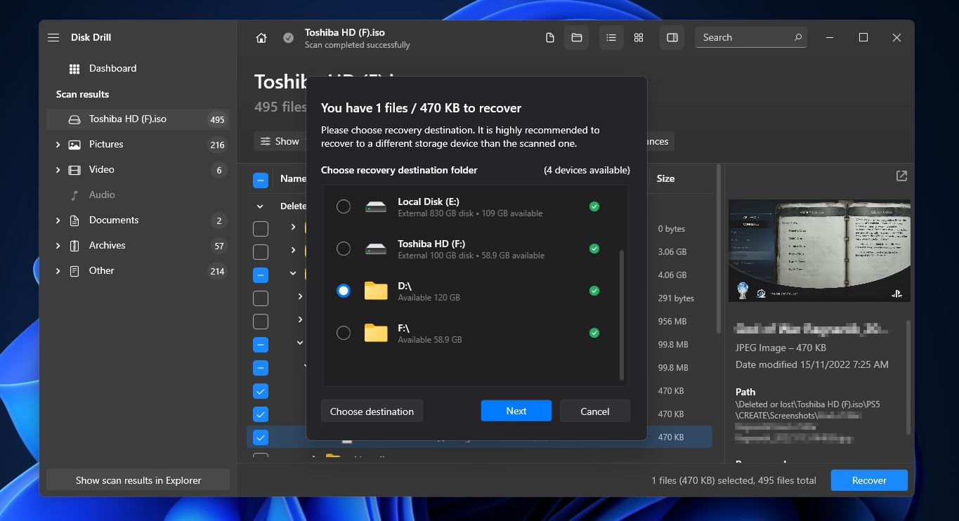Click the search magnifier icon
The height and width of the screenshot is (521, 959).
[x=798, y=38]
